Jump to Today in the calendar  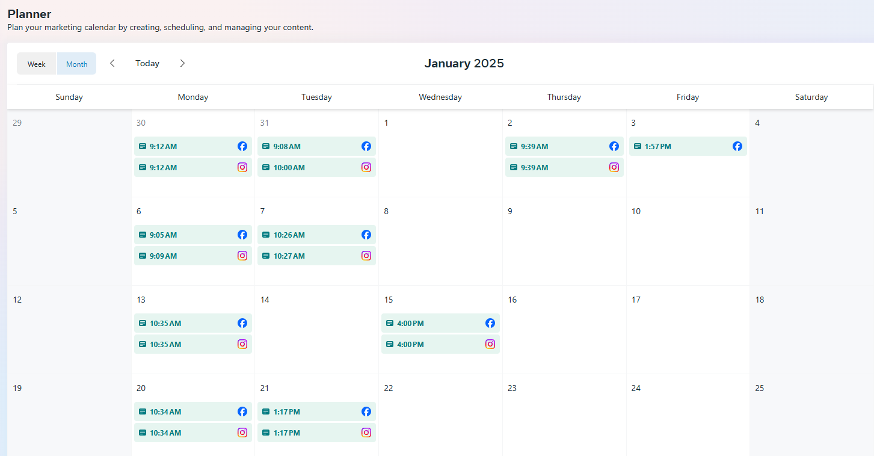coord(147,63)
